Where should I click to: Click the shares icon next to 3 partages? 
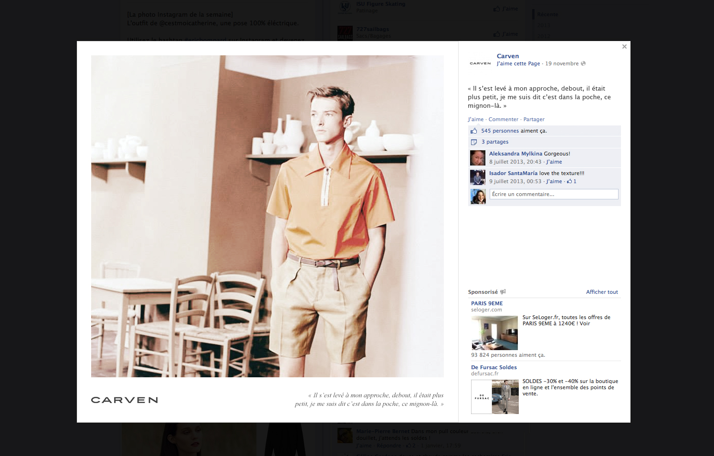click(473, 142)
